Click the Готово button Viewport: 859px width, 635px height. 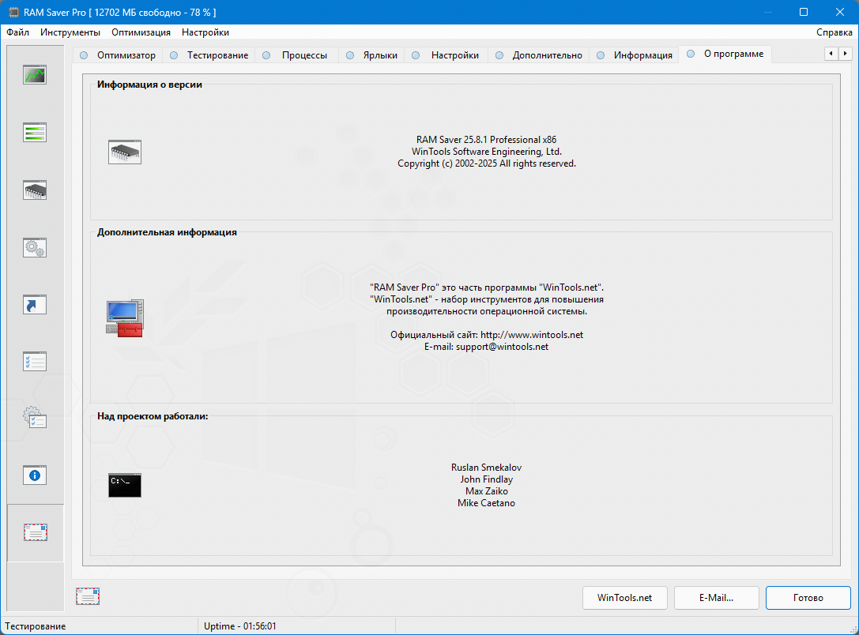point(808,598)
